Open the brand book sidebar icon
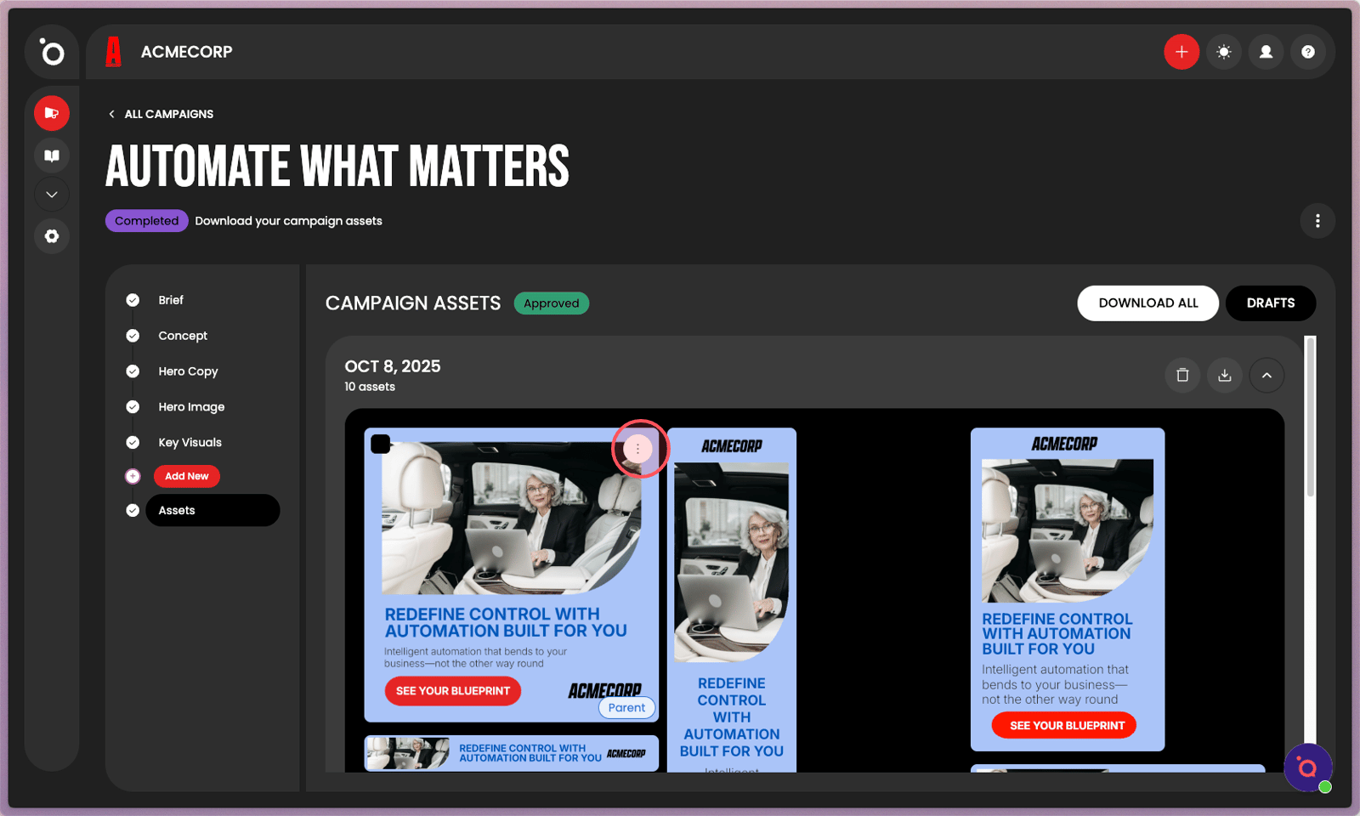This screenshot has height=816, width=1360. coord(52,156)
